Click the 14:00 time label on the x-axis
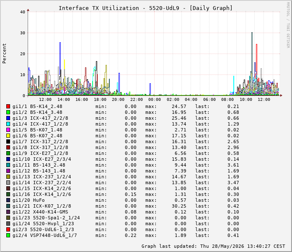 [x=64, y=100]
